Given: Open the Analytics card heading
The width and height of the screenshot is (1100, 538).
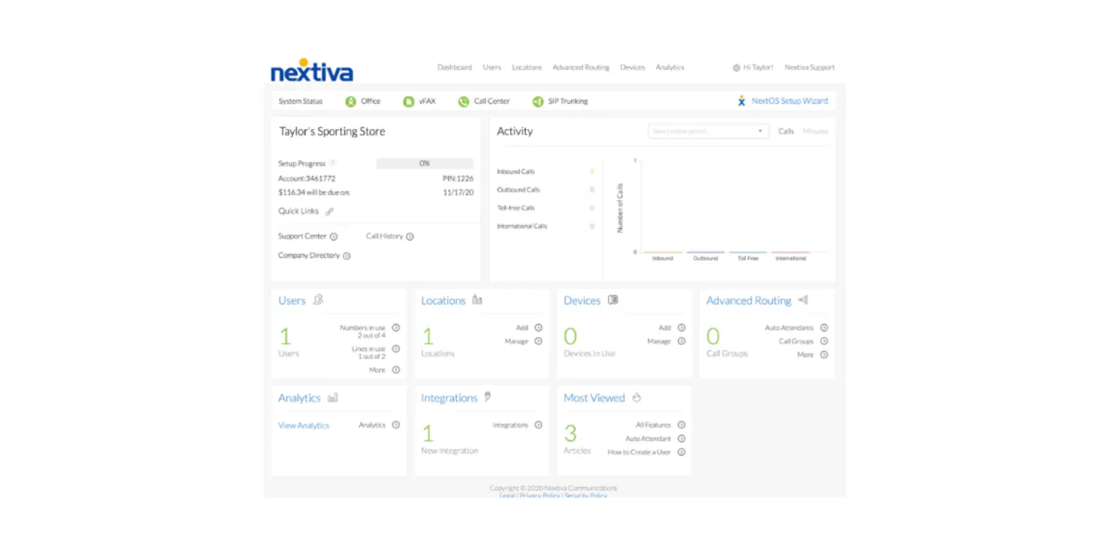Looking at the screenshot, I should [x=300, y=398].
